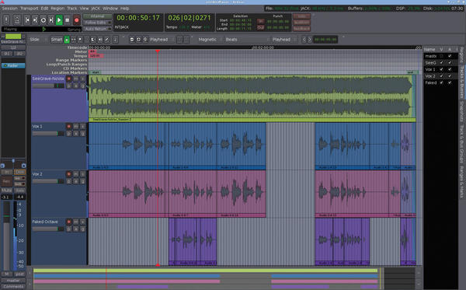Mute the Vox 2 track
466x290 pixels.
76,174
